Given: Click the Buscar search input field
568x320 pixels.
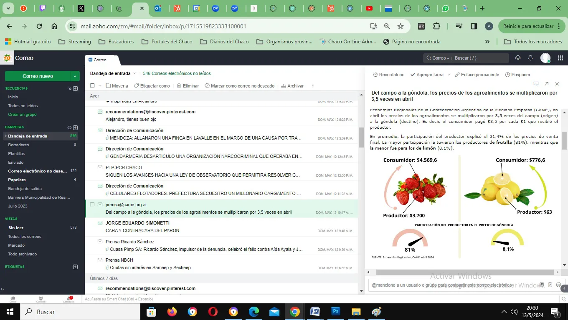Looking at the screenshot, I should pyautogui.click(x=480, y=58).
